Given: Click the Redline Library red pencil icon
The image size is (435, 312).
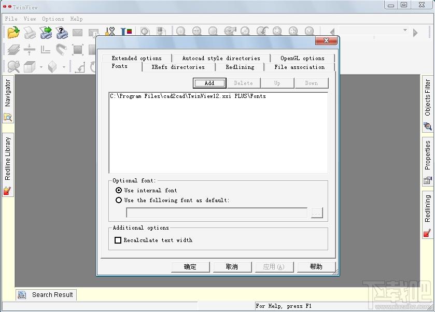Looking at the screenshot, I should [x=7, y=191].
